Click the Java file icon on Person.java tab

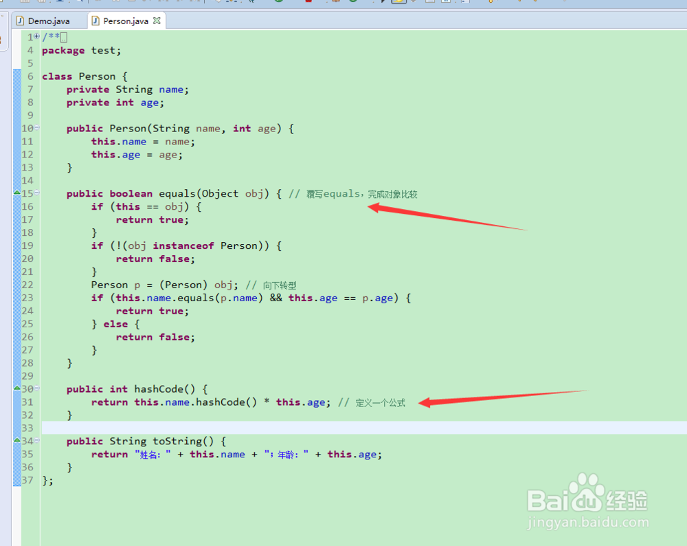point(95,21)
